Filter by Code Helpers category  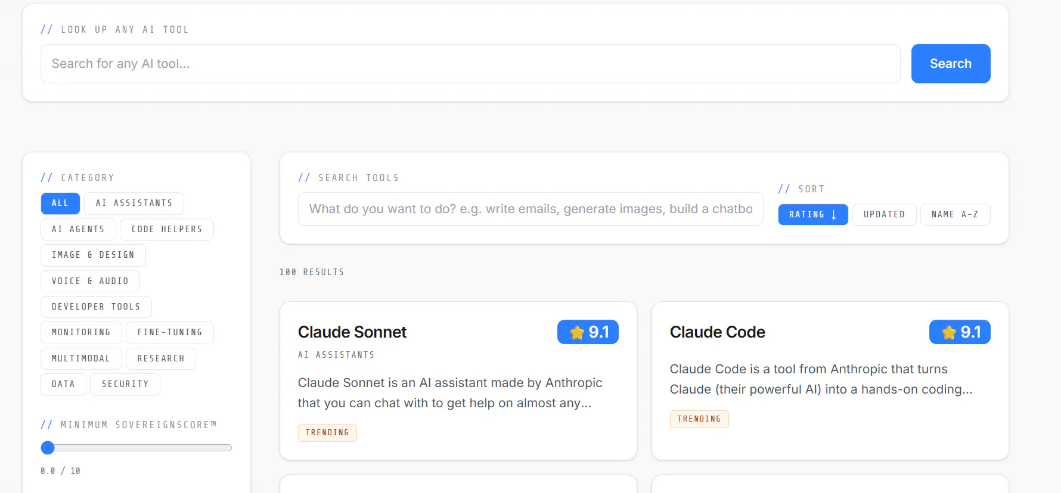click(x=167, y=229)
